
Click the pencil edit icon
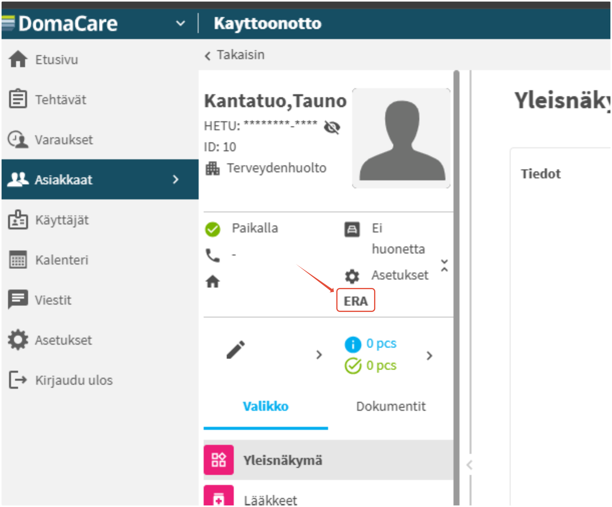point(235,350)
